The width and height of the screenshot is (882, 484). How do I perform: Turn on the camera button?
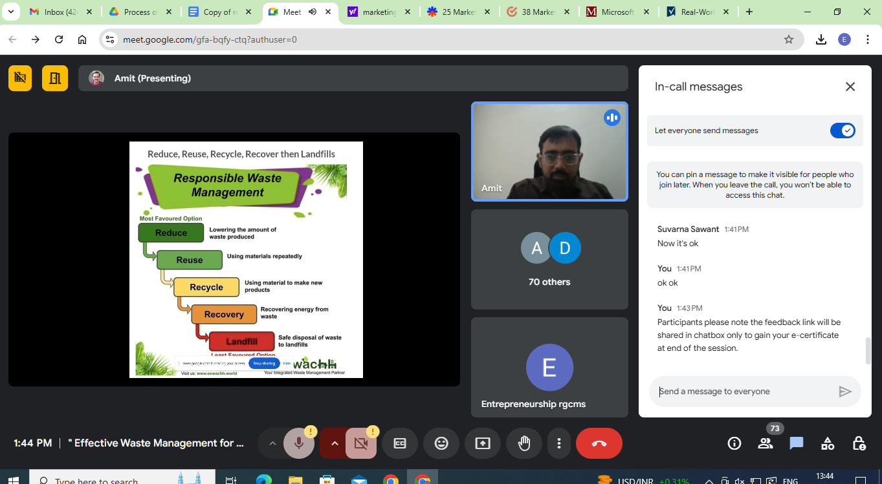tap(361, 443)
